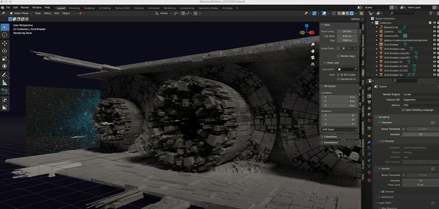Select Grid Breaker 01 in the outliner
This screenshot has height=209, width=439.
click(x=394, y=62)
